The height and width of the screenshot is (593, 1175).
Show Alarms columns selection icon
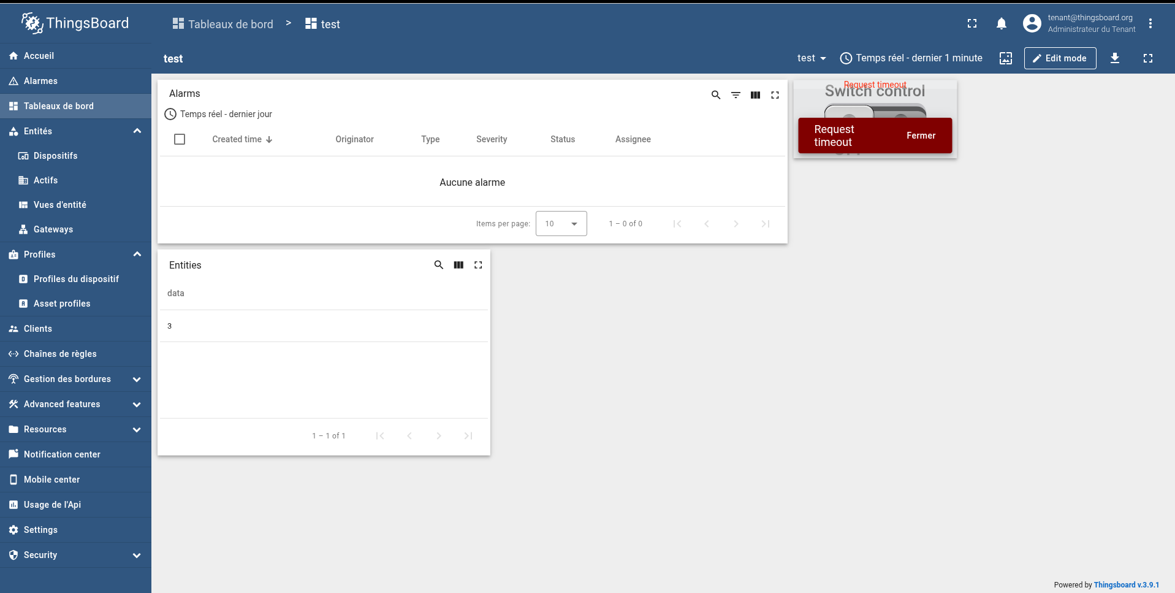tap(755, 95)
